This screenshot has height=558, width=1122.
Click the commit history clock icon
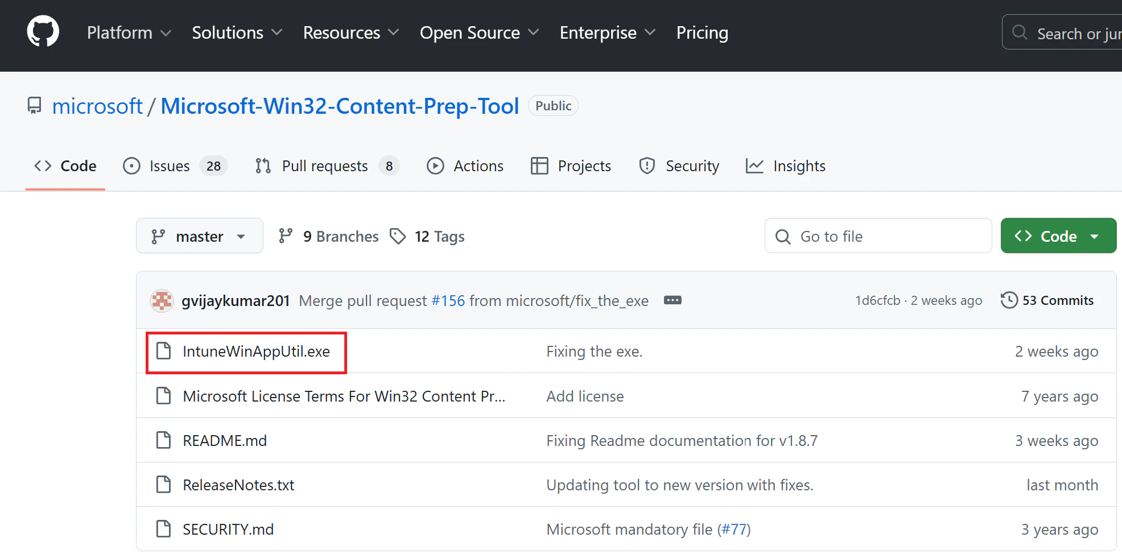click(x=1009, y=300)
